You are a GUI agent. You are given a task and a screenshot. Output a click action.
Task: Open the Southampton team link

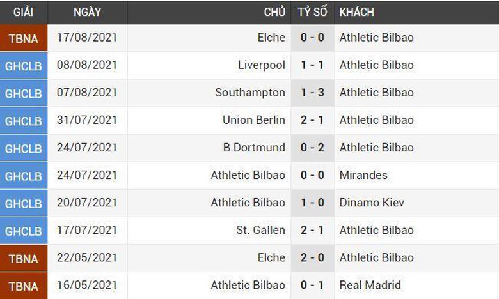click(x=250, y=93)
